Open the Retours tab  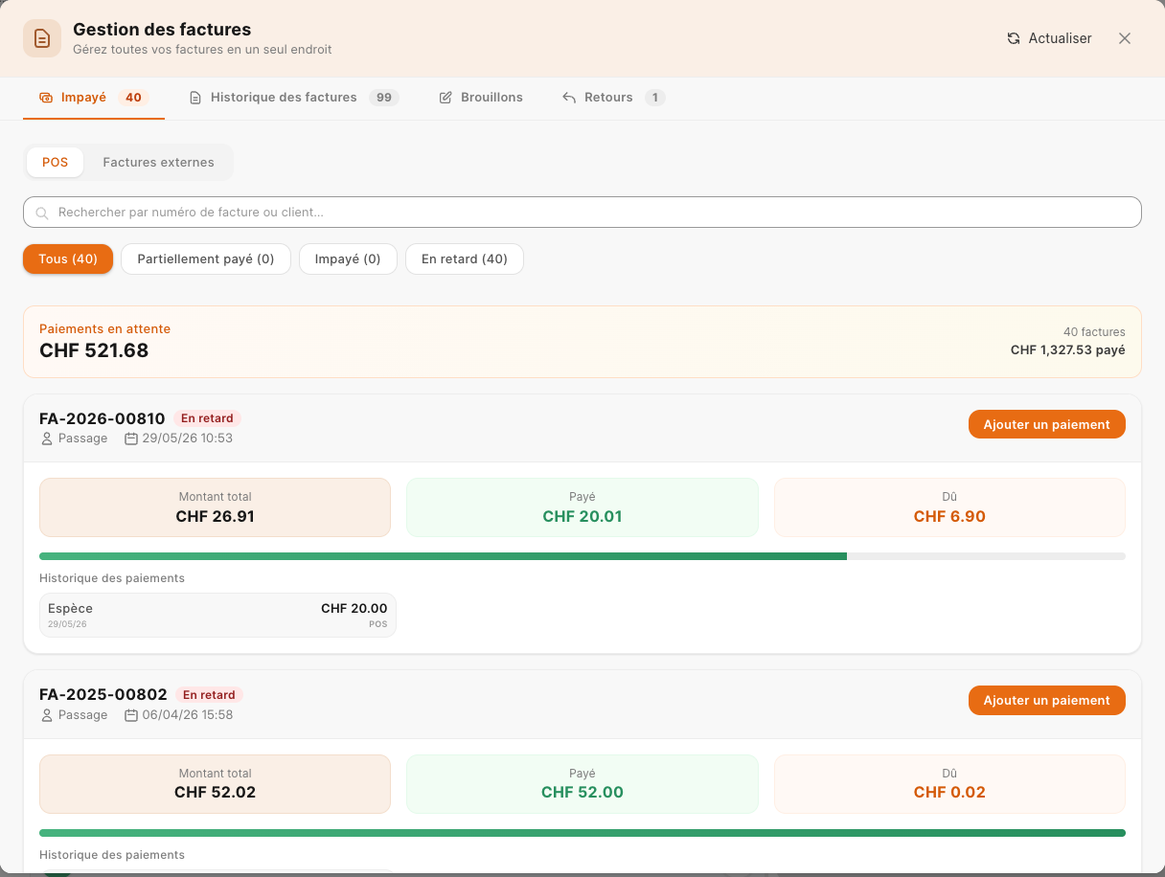coord(613,98)
